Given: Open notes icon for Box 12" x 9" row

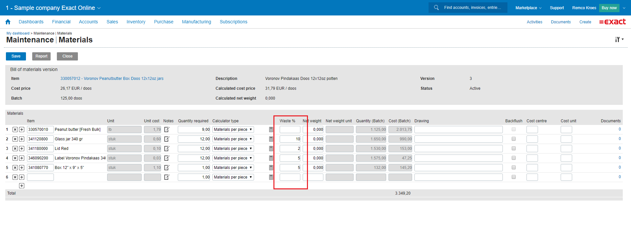Looking at the screenshot, I should coord(167,168).
